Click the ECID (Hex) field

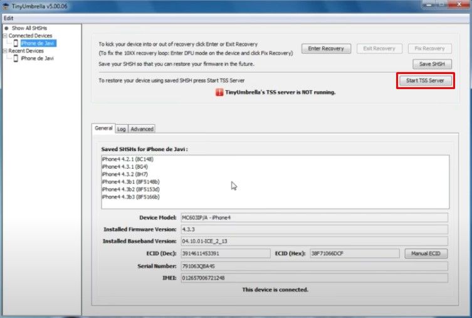pos(354,253)
